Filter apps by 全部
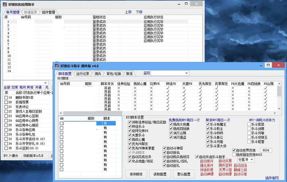Viewport: 287px width, 182px height. click(7, 87)
